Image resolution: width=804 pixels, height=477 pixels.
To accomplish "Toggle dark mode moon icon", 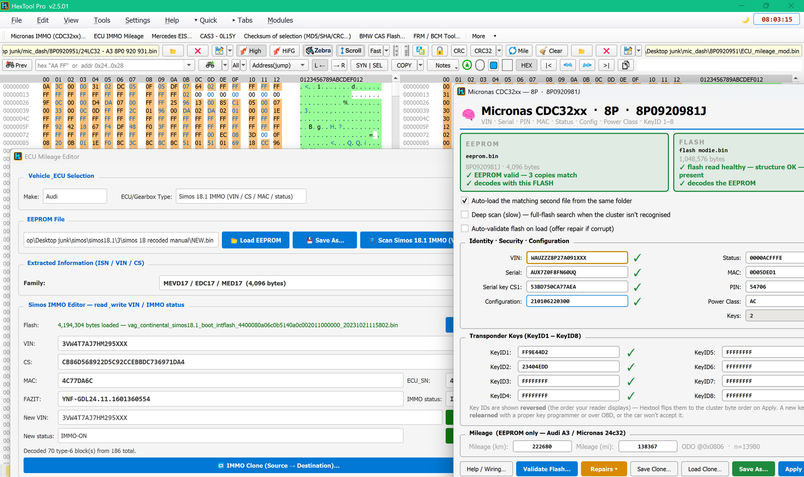I will (x=746, y=20).
